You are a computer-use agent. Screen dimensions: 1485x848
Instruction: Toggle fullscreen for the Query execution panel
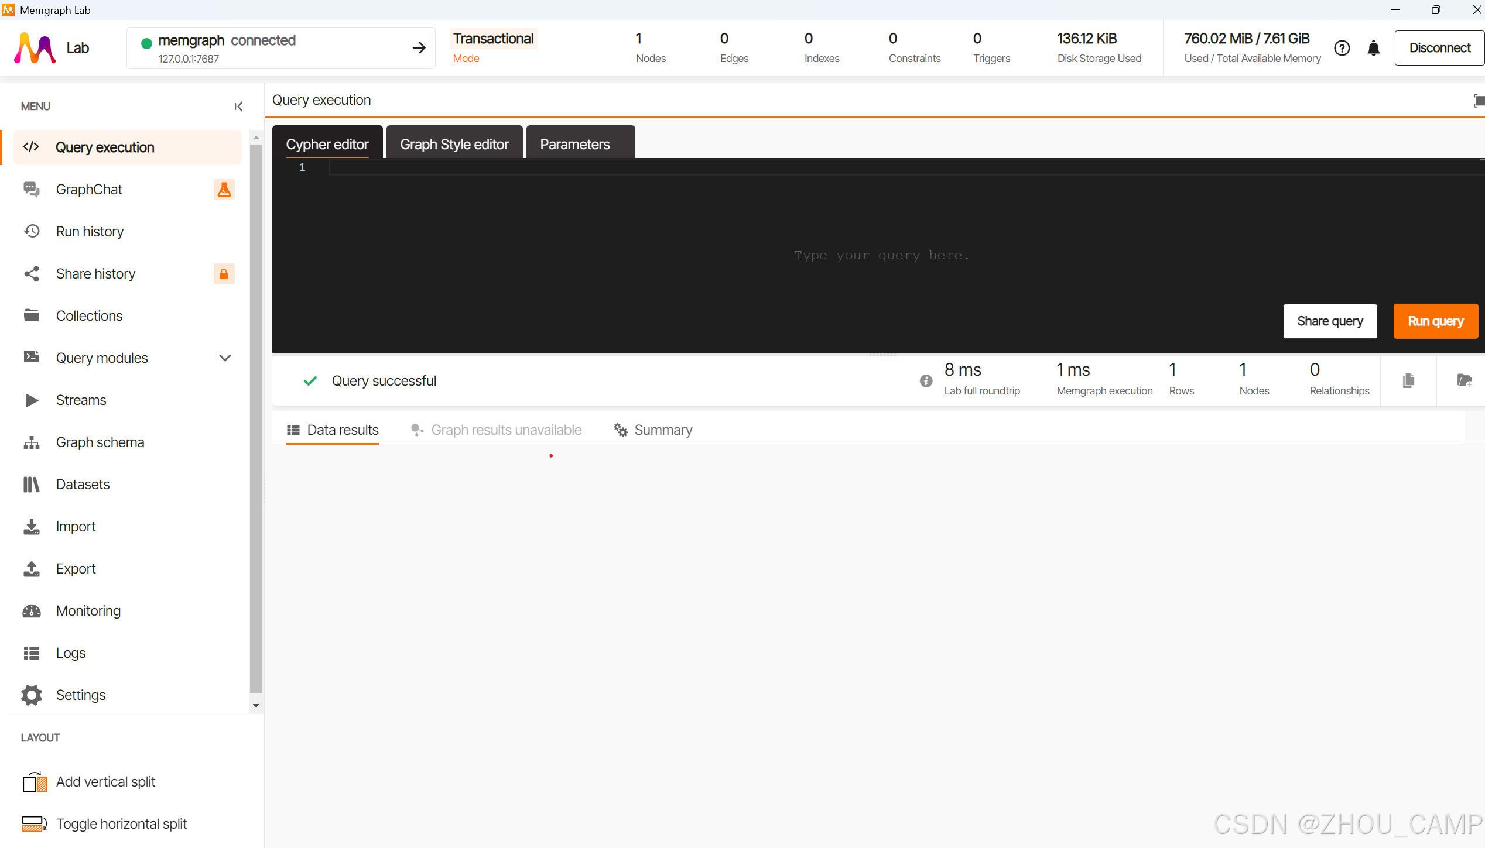(1478, 101)
